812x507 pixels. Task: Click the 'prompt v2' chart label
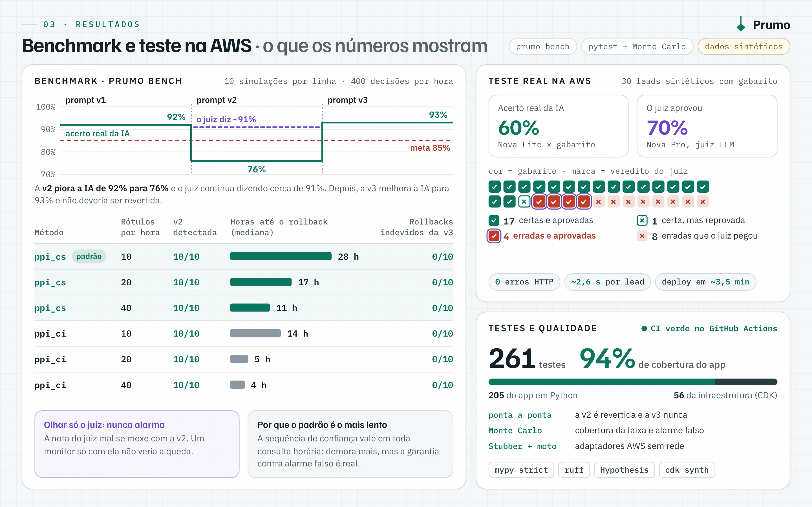pyautogui.click(x=217, y=100)
